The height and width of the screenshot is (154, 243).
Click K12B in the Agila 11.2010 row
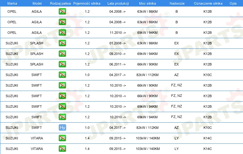coord(208,33)
